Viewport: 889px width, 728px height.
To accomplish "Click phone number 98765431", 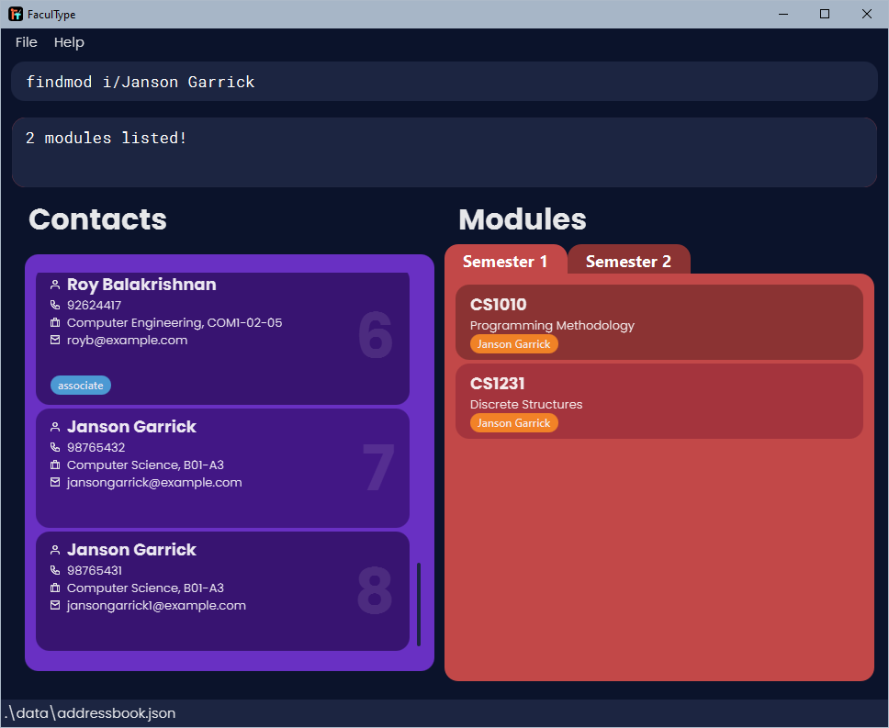I will (x=94, y=570).
